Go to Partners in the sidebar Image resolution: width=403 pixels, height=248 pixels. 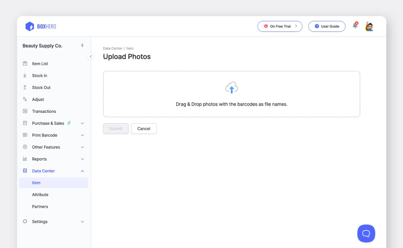(x=40, y=206)
